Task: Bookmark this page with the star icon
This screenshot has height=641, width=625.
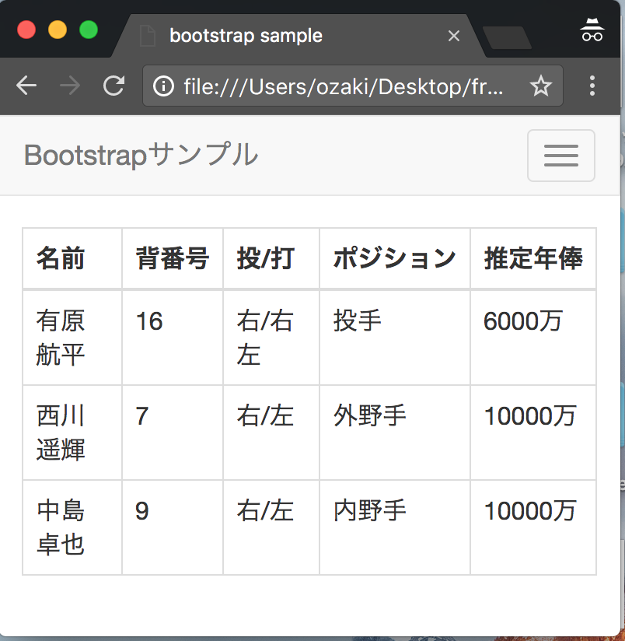Action: 541,86
